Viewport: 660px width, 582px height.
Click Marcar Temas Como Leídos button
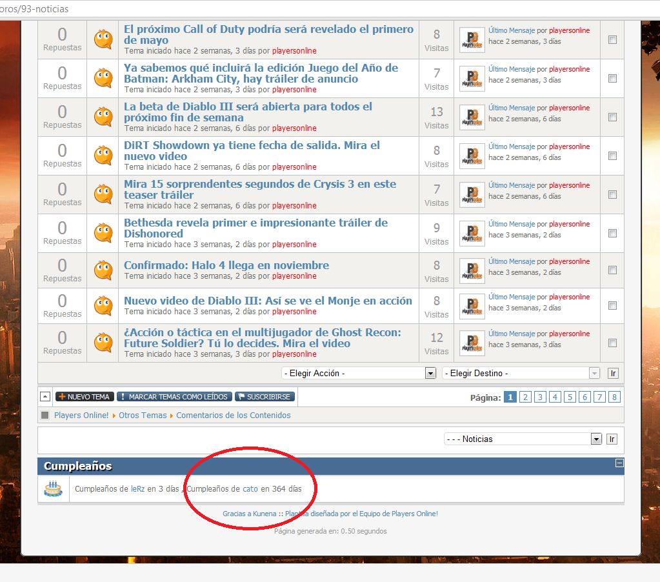coord(174,397)
